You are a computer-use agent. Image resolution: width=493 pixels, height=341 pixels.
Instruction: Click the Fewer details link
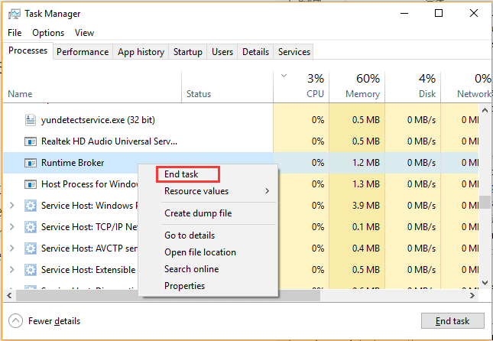click(54, 321)
